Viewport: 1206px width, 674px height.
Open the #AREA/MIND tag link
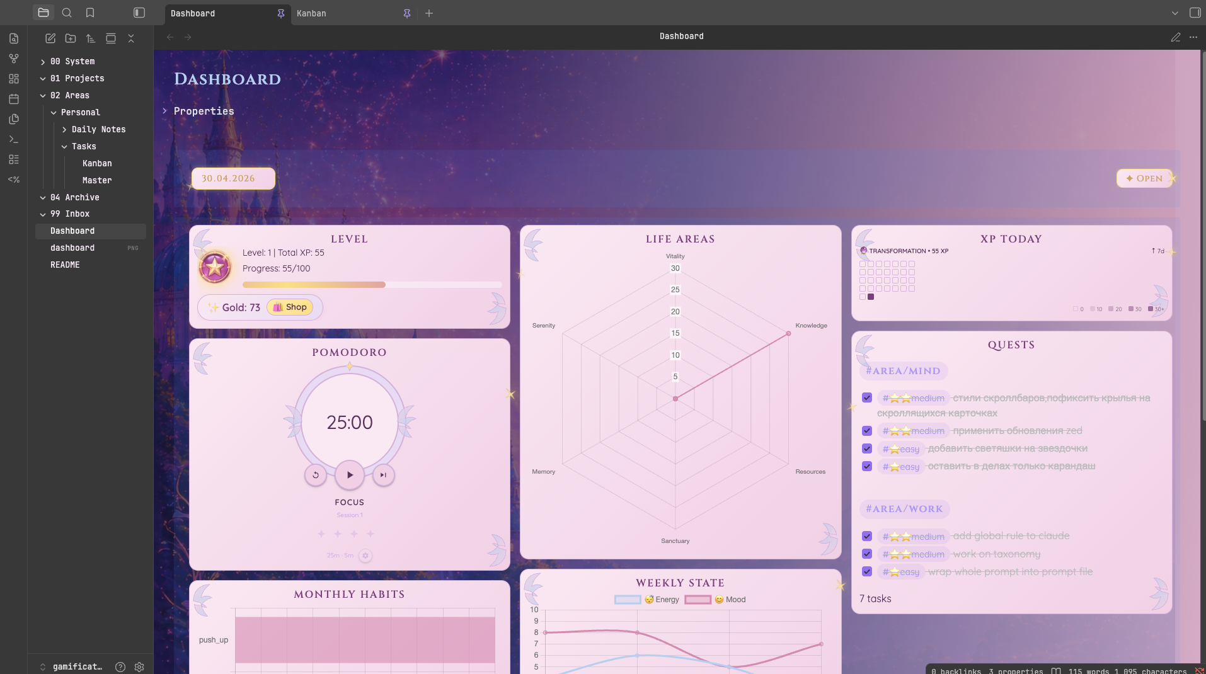(x=903, y=371)
